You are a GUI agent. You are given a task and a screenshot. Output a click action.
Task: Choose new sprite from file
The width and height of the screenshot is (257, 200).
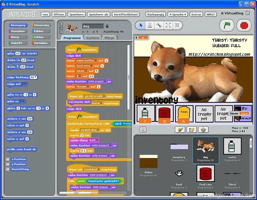pos(191,130)
